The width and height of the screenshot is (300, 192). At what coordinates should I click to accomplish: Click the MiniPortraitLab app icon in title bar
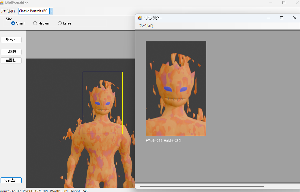pos(2,3)
